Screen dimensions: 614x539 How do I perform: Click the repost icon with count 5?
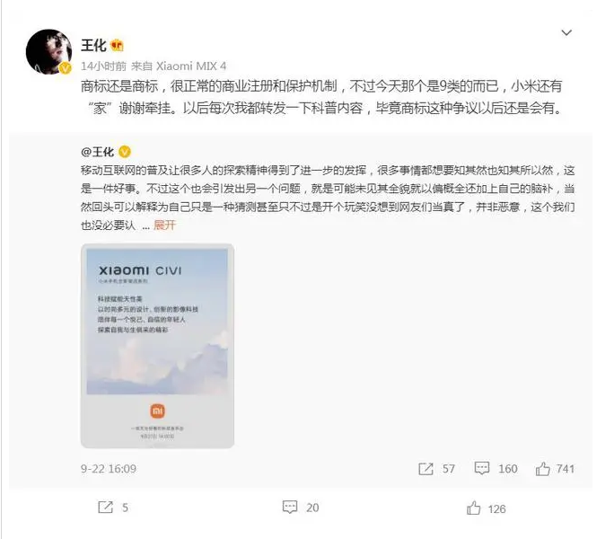105,508
